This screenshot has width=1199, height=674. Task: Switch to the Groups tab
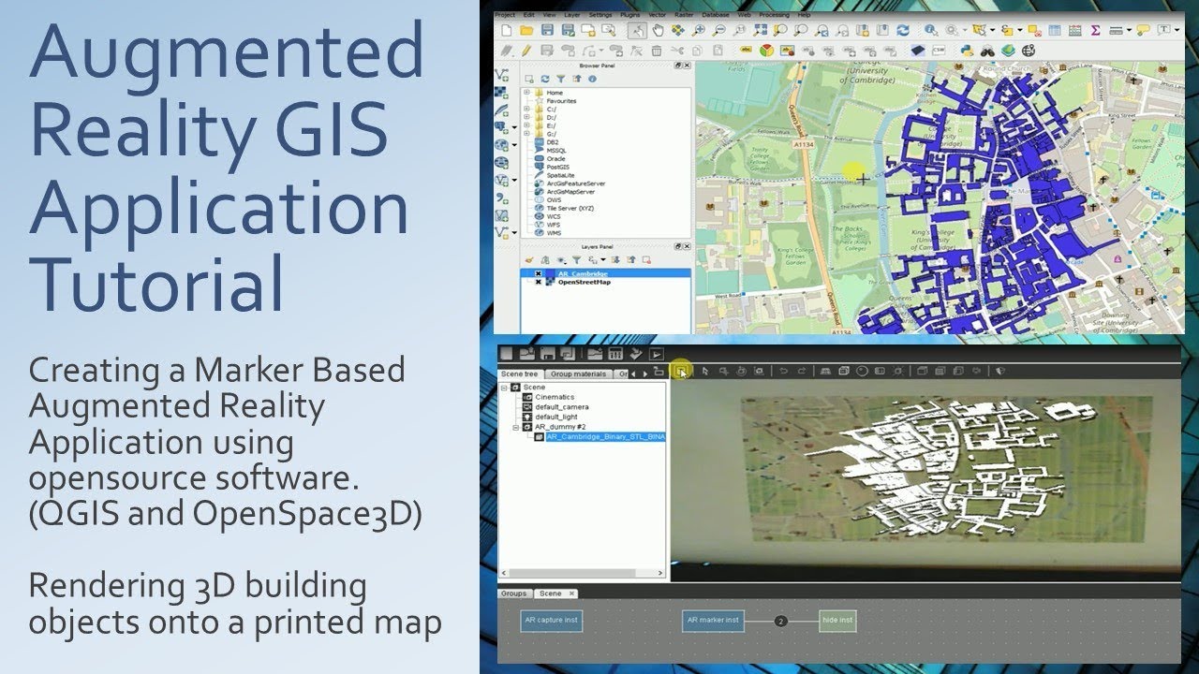(x=514, y=593)
